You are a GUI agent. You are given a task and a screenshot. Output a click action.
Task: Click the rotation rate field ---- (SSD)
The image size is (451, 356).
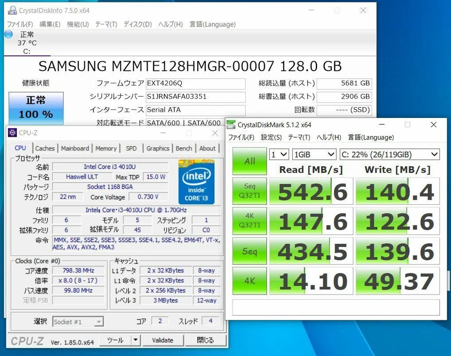344,110
